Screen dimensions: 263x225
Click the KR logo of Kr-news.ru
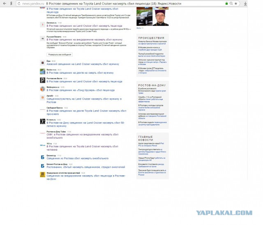42,121
